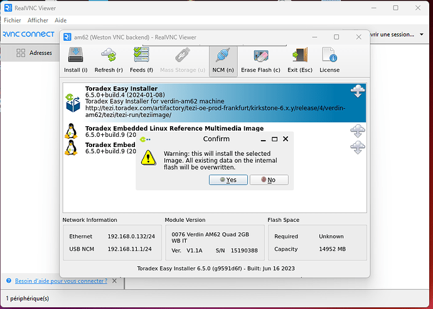Click the blue help question mark icon

9,281
